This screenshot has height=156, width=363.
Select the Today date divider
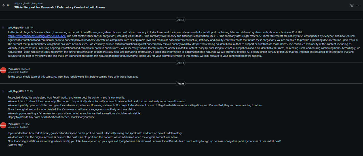coord(180,84)
